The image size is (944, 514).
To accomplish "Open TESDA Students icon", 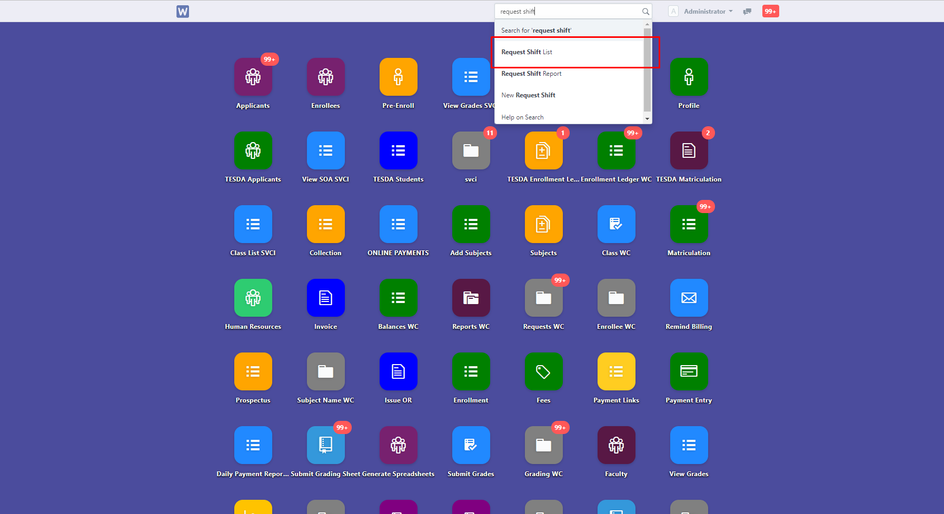I will [x=399, y=150].
